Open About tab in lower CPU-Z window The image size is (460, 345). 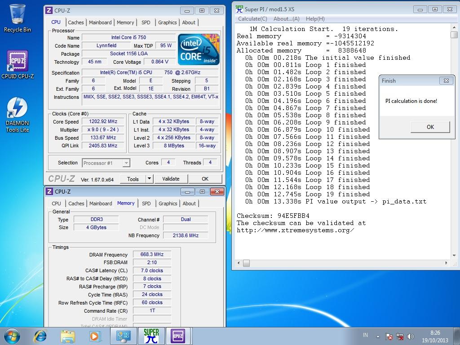click(x=189, y=203)
